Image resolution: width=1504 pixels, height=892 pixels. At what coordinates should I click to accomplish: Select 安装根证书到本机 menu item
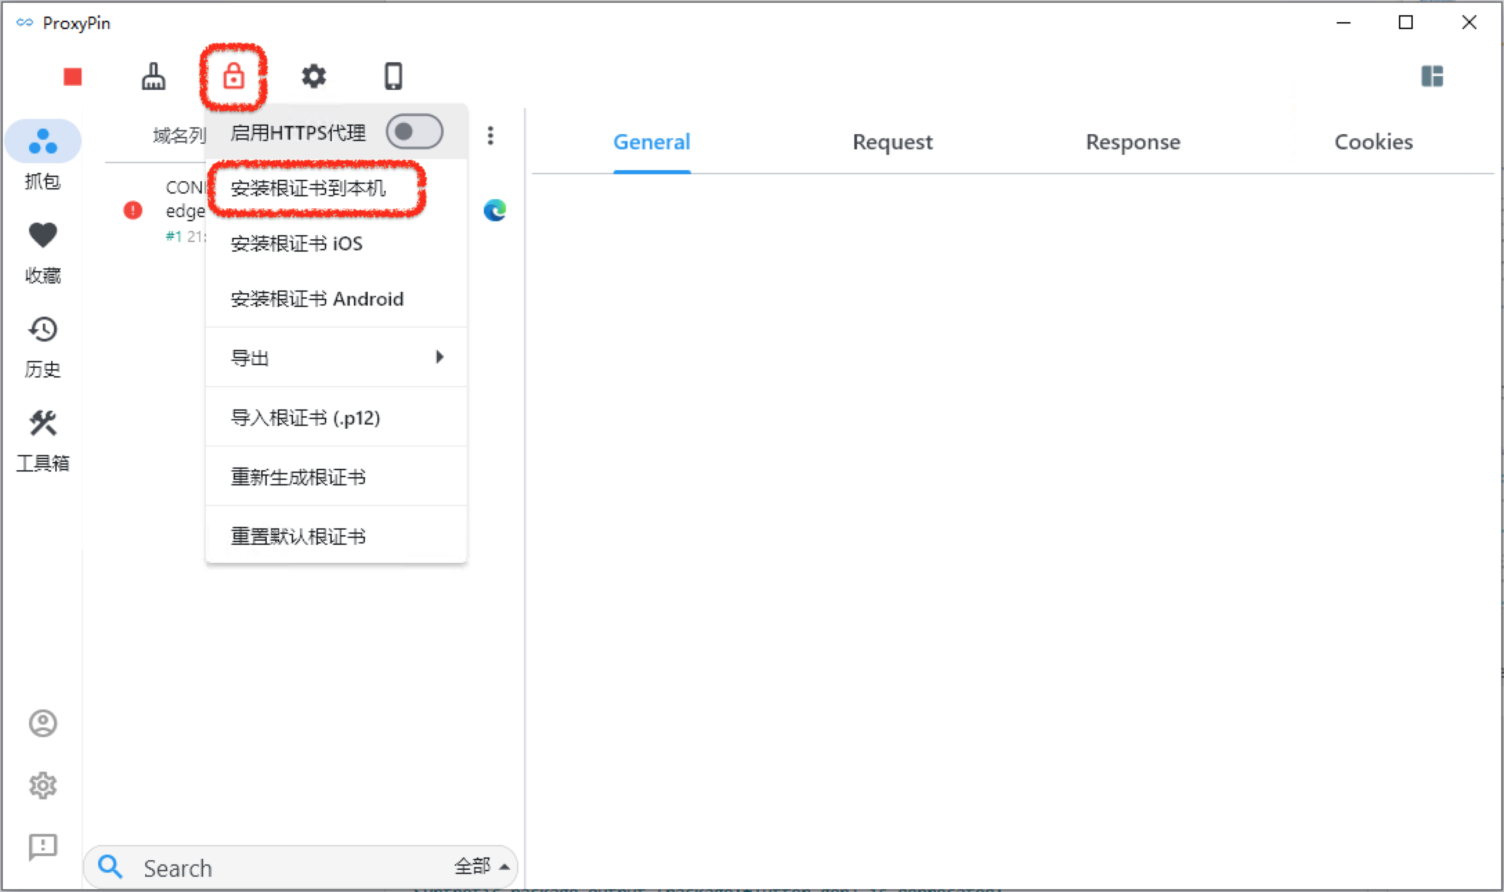coord(308,188)
